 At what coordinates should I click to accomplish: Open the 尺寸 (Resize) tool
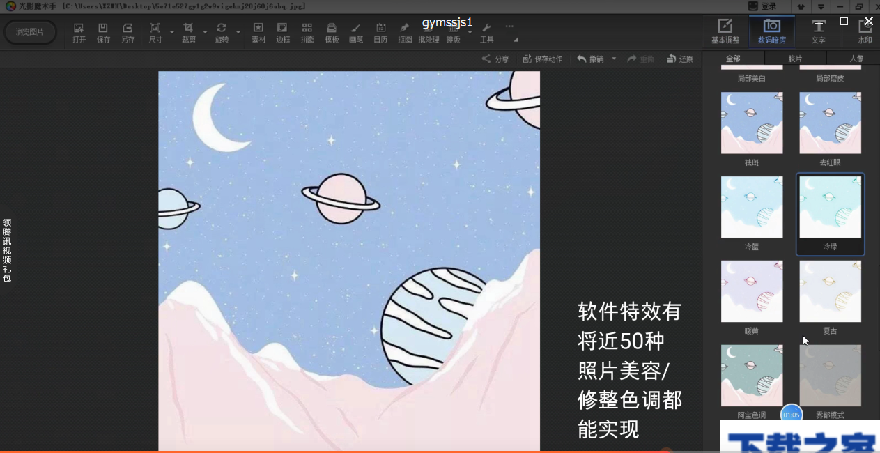(154, 32)
